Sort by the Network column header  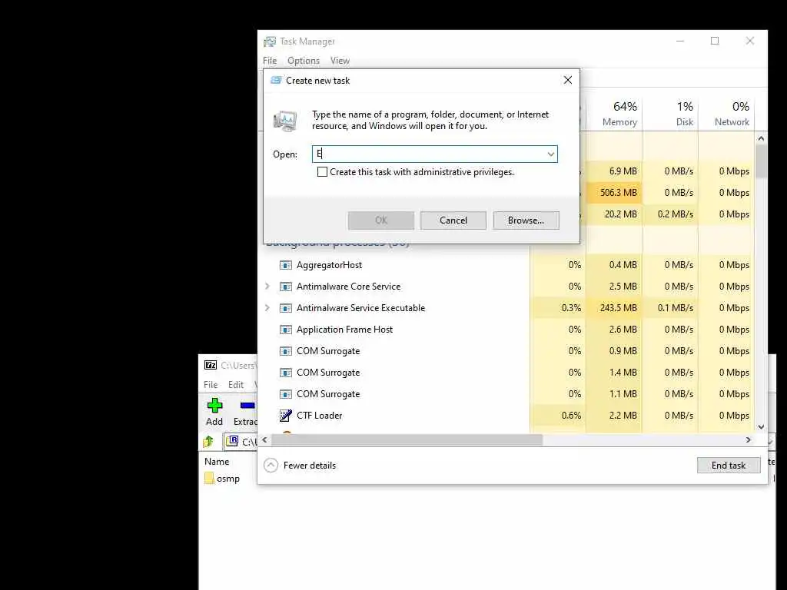click(x=726, y=114)
